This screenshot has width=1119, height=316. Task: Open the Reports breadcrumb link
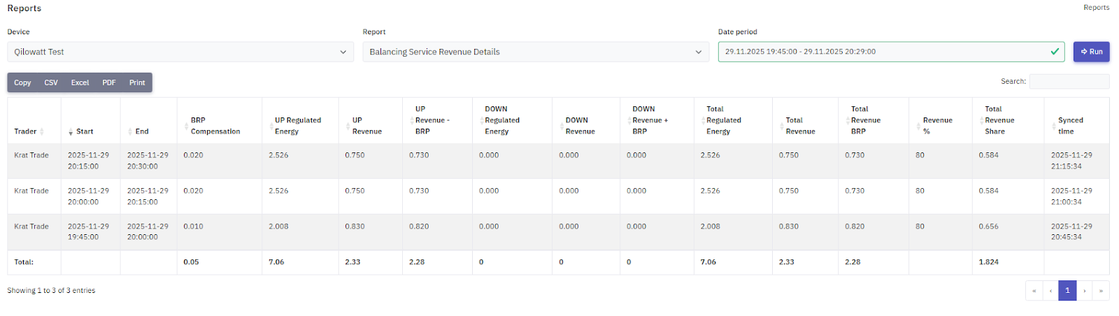1096,8
